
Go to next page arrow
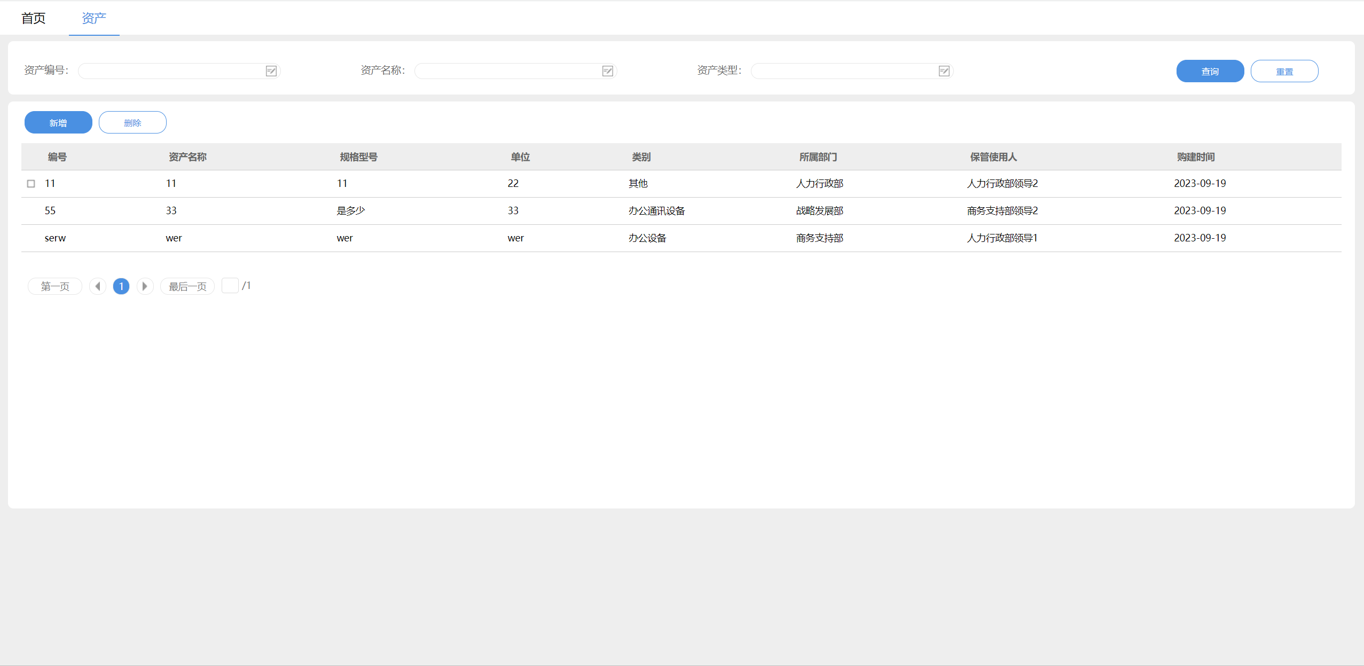[145, 286]
